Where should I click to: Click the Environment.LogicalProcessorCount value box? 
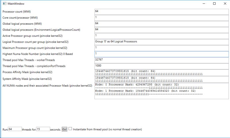tap(162, 30)
